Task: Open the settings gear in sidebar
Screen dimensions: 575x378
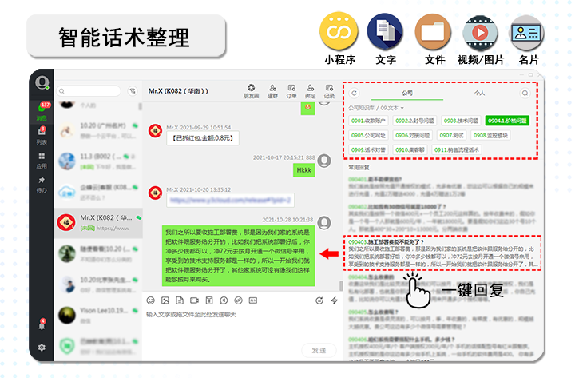Action: click(42, 347)
